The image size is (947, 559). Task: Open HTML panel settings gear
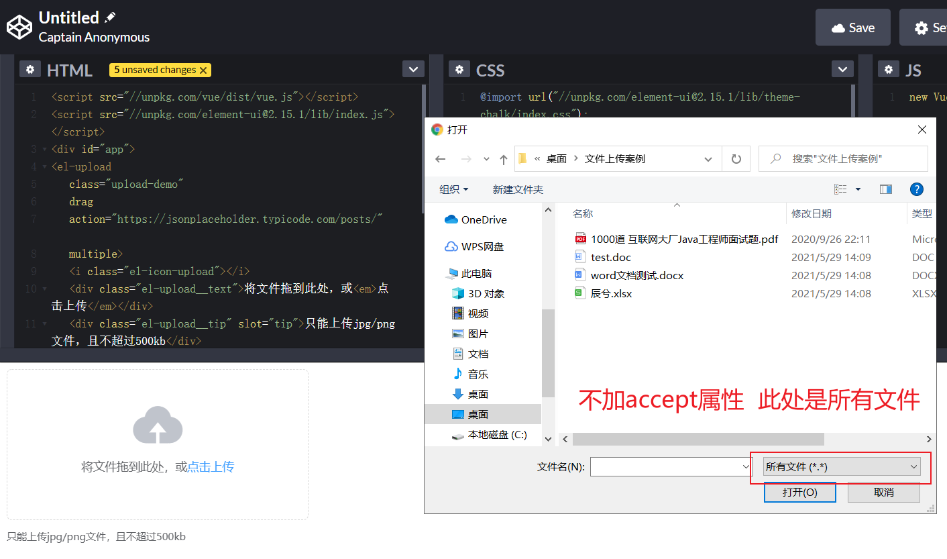[30, 69]
